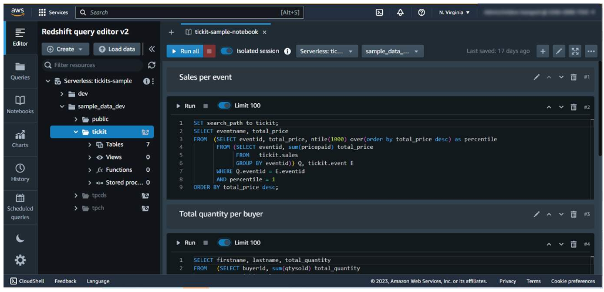
Task: Disable Limit 100 on Total quantity query
Action: pos(224,243)
